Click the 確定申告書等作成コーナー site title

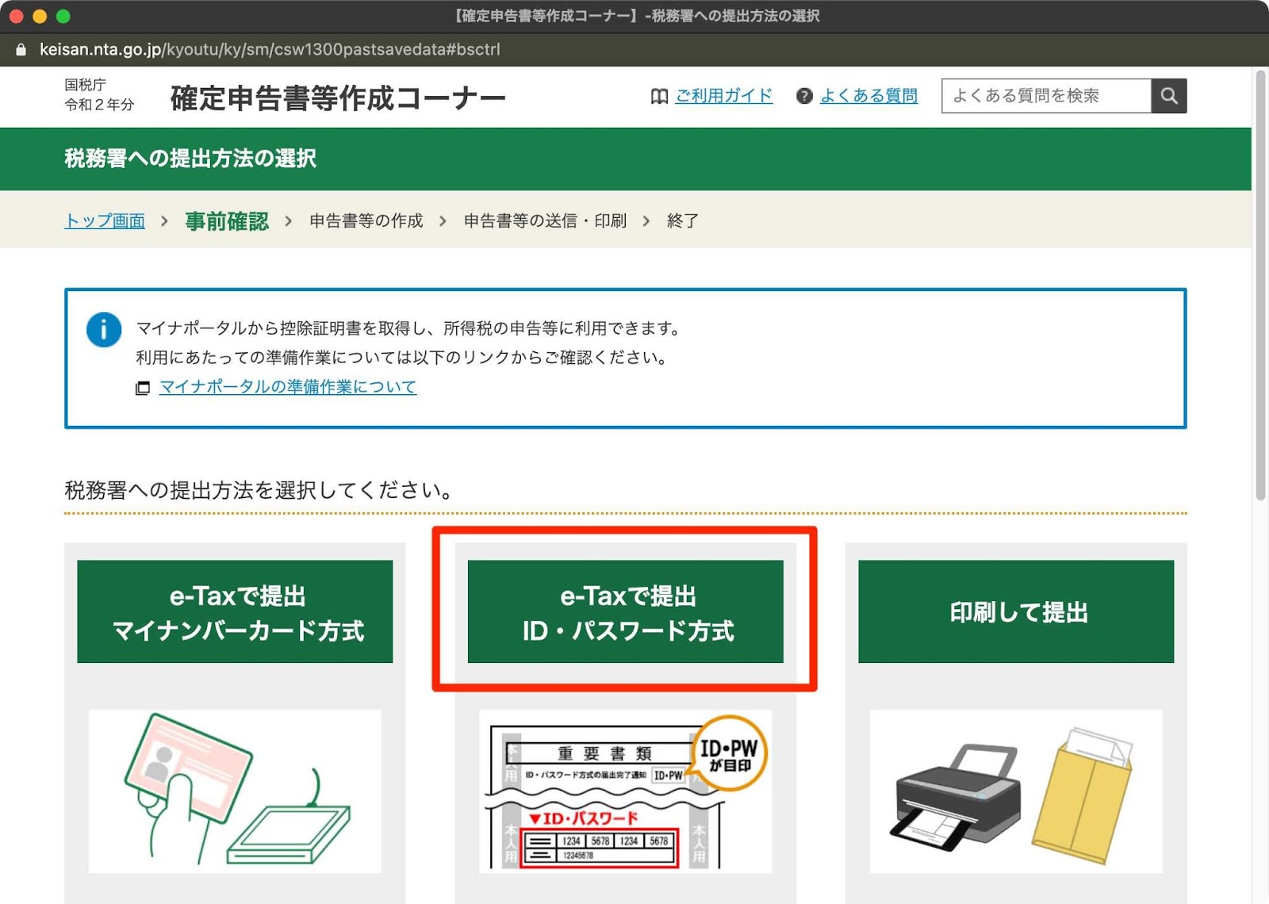[338, 98]
